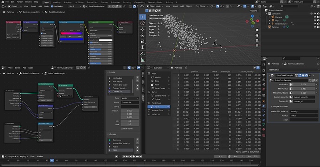
Task: Hide Light in outliner with eye icon
Action: coord(315,20)
